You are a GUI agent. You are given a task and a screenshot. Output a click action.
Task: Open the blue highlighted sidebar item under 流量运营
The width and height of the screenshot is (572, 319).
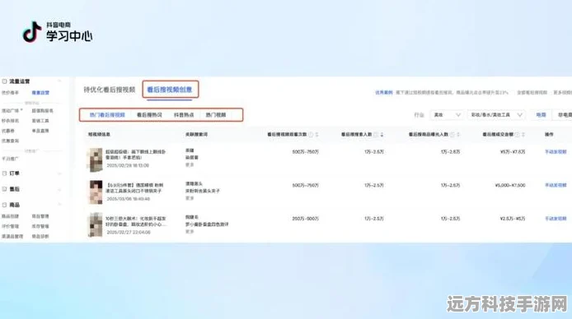tap(40, 93)
